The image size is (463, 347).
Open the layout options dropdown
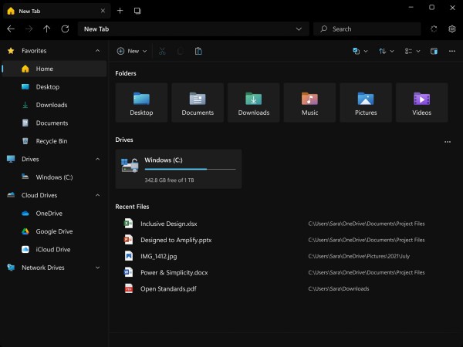coord(412,51)
